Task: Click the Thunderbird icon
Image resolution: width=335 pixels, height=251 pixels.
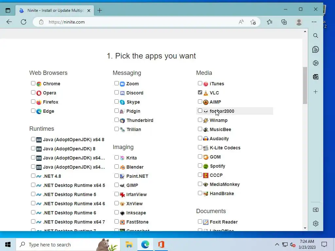Action: pos(122,121)
